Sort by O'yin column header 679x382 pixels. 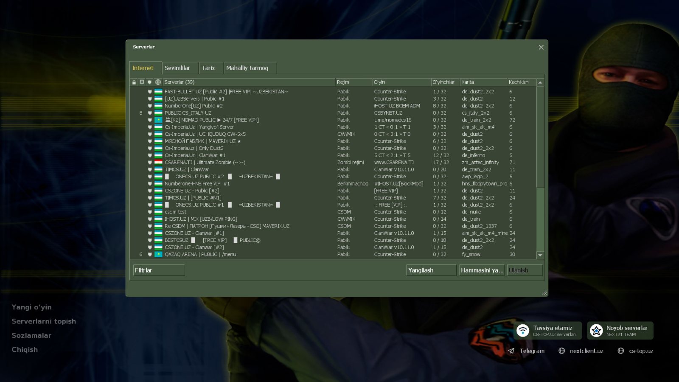pos(401,82)
